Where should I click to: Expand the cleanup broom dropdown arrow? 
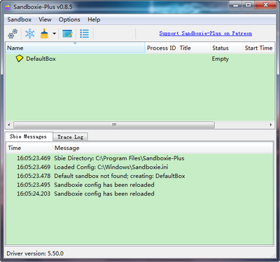(x=54, y=34)
